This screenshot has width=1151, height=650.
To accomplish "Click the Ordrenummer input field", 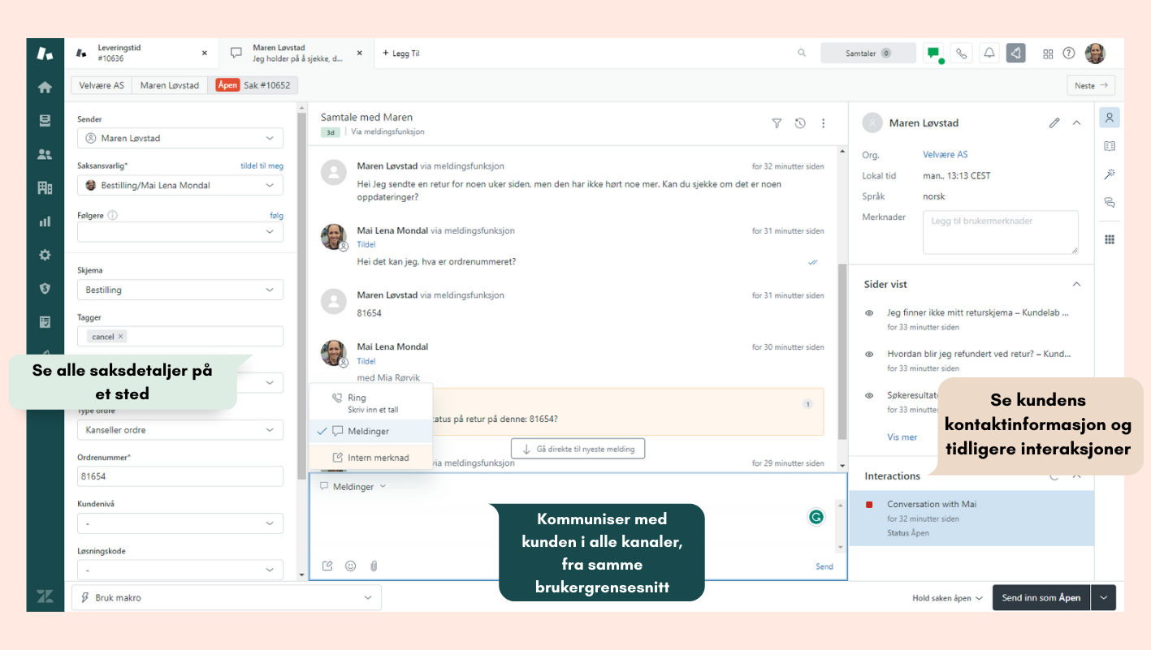I will click(180, 476).
